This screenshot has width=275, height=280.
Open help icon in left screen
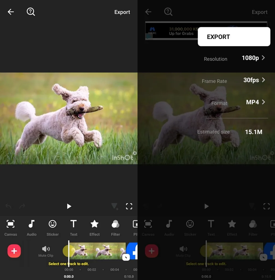tap(31, 12)
